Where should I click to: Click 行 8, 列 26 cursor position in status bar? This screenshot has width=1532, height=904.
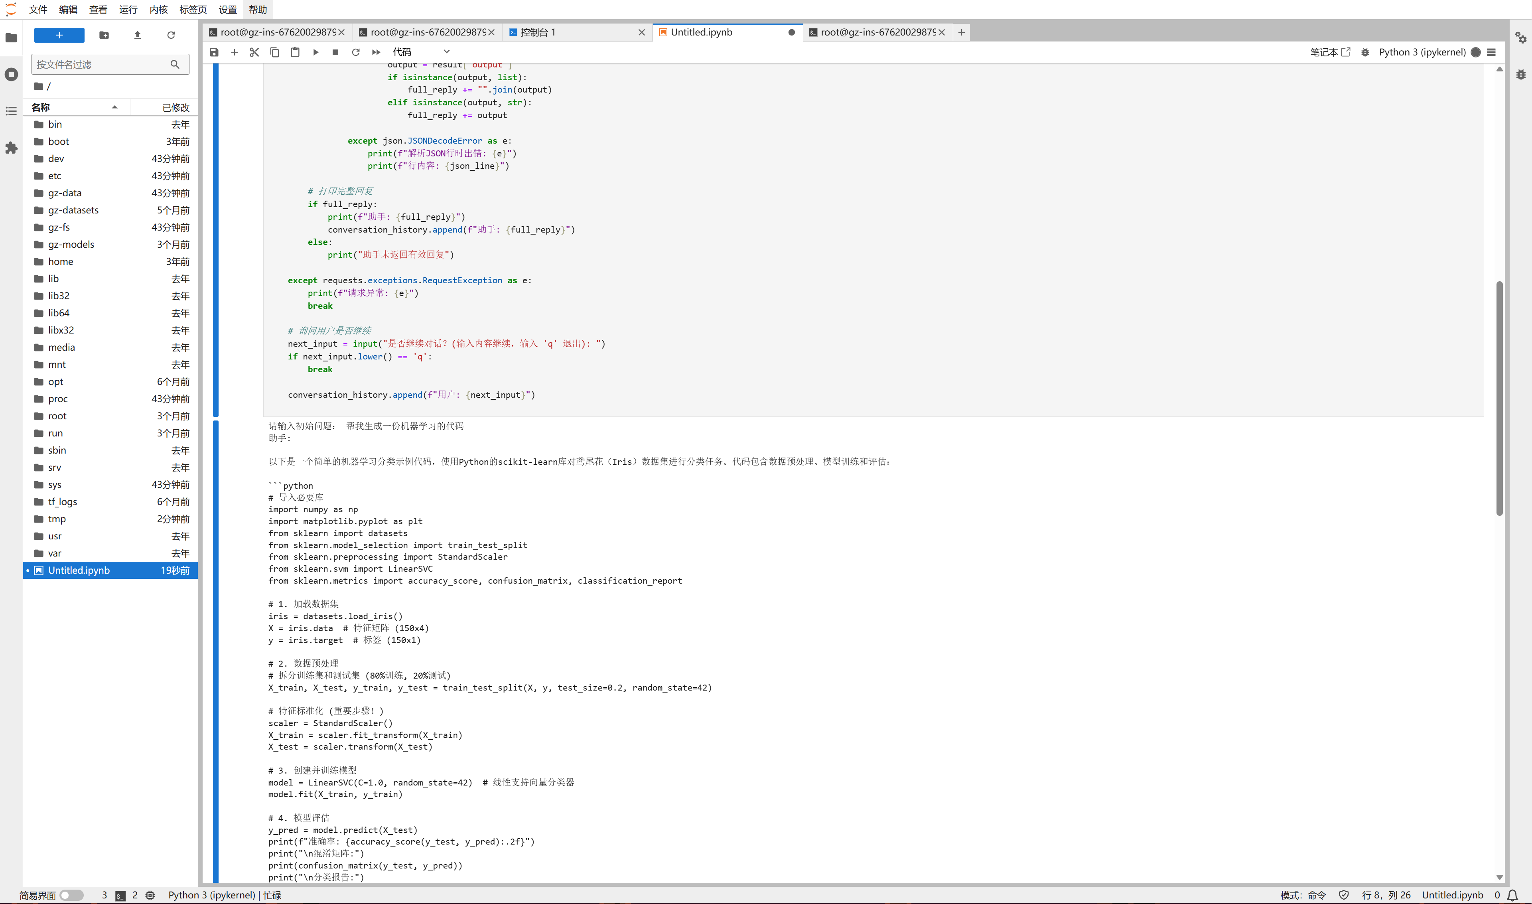1386,895
